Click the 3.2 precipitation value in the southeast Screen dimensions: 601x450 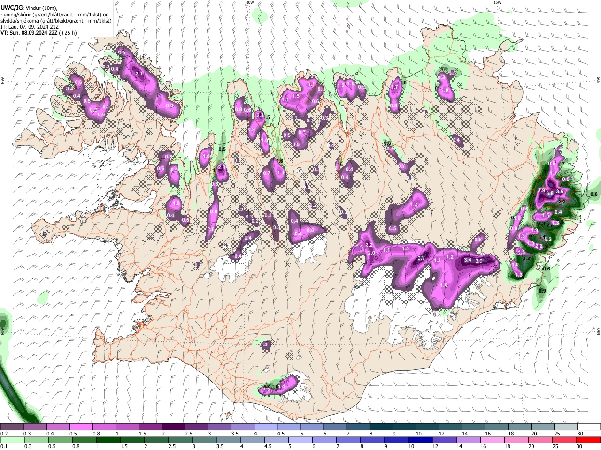click(526, 258)
